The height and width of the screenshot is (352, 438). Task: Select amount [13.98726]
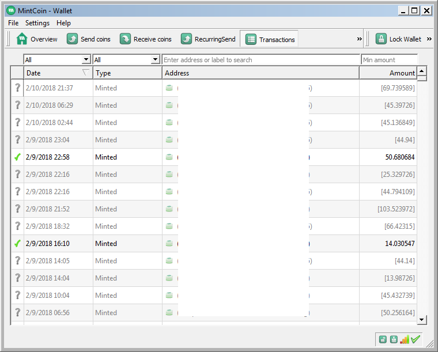399,278
